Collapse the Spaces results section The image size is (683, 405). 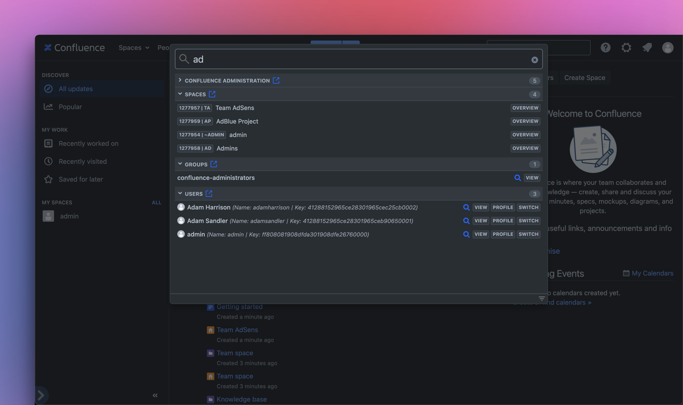pyautogui.click(x=180, y=94)
